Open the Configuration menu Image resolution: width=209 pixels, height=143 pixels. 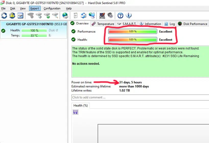(52, 8)
